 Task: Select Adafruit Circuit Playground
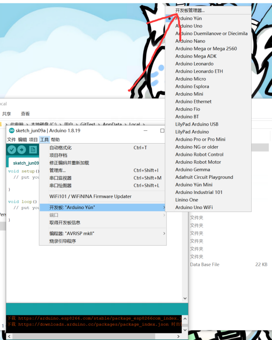coord(208,177)
